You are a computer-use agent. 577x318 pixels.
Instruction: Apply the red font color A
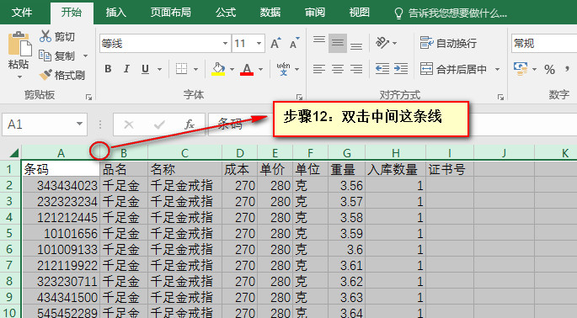pyautogui.click(x=247, y=69)
